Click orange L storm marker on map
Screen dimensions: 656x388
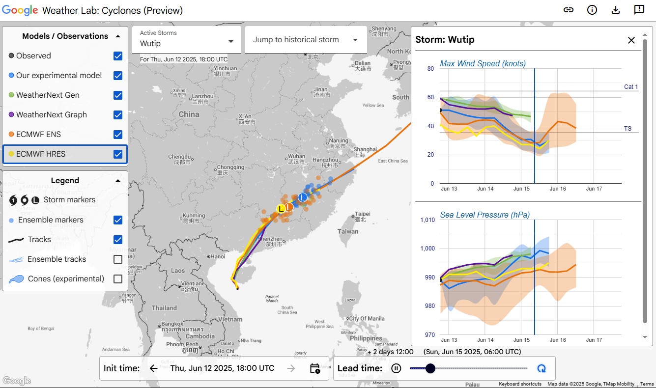click(x=289, y=207)
